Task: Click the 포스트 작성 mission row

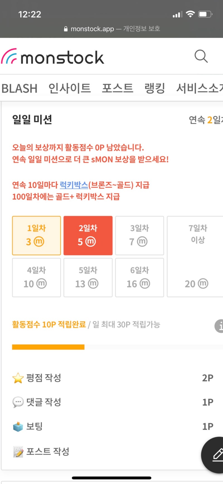Action: [48, 450]
